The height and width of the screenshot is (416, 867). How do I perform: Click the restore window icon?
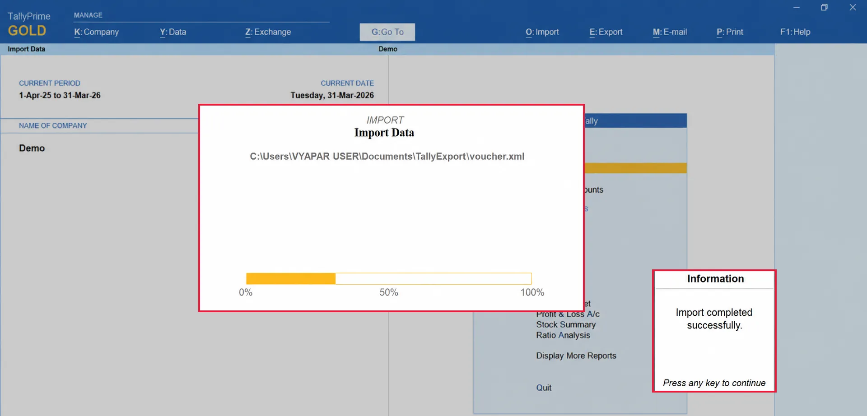coord(824,8)
